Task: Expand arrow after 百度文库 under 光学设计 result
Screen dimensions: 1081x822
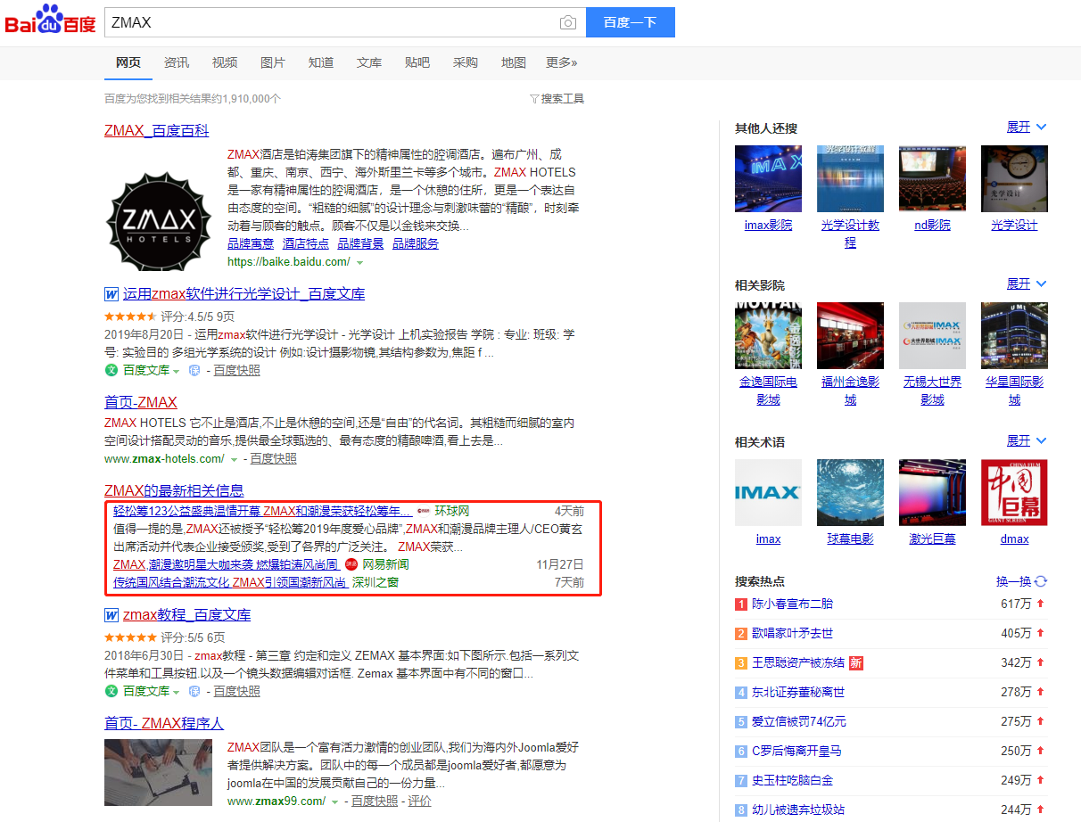Action: pos(177,371)
